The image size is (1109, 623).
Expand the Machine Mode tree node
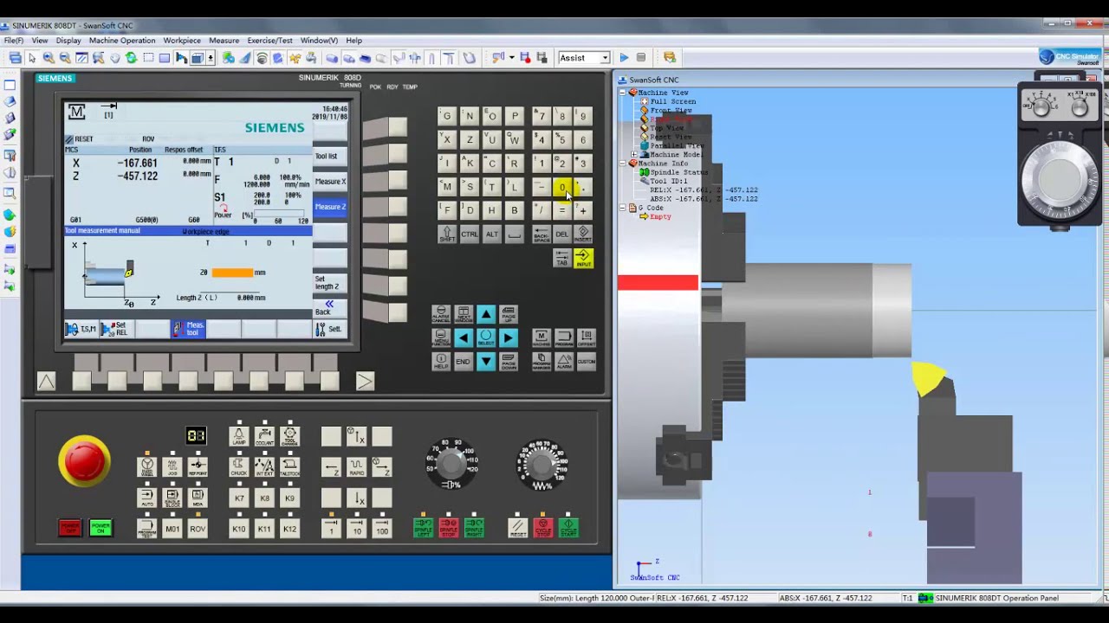(634, 155)
